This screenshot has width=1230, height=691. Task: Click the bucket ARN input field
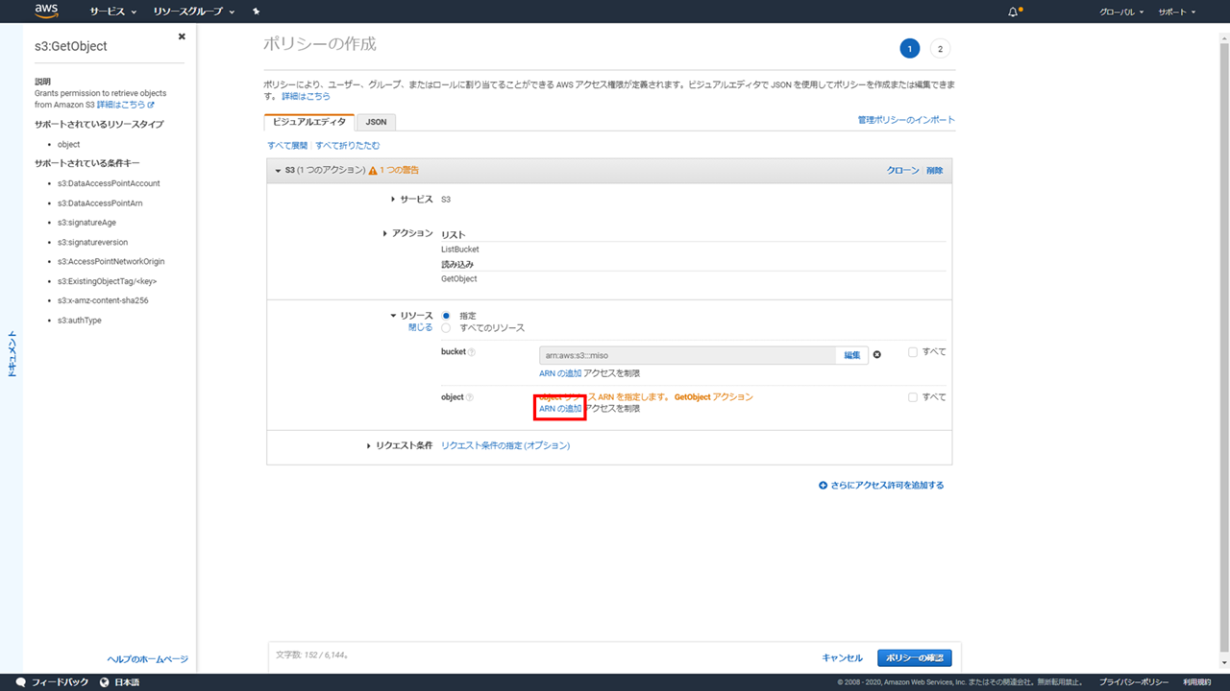(686, 355)
